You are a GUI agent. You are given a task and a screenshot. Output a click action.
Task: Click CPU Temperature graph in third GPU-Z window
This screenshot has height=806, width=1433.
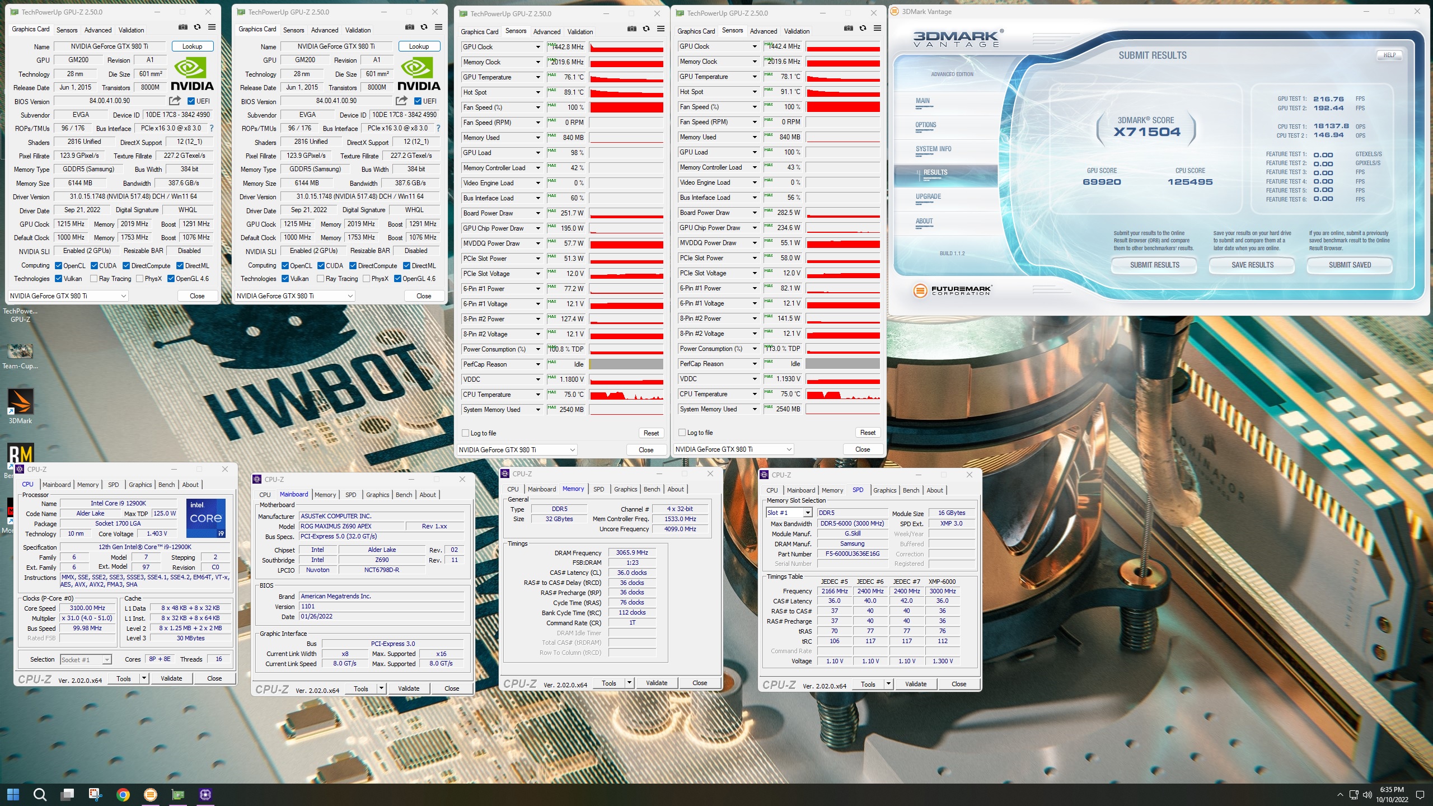pyautogui.click(x=626, y=395)
